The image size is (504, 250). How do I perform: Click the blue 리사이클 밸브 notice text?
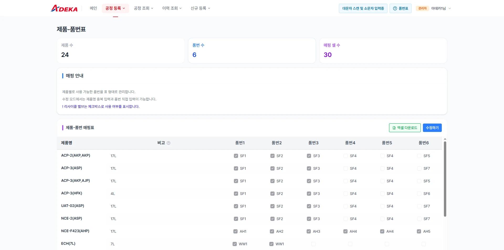click(x=101, y=107)
